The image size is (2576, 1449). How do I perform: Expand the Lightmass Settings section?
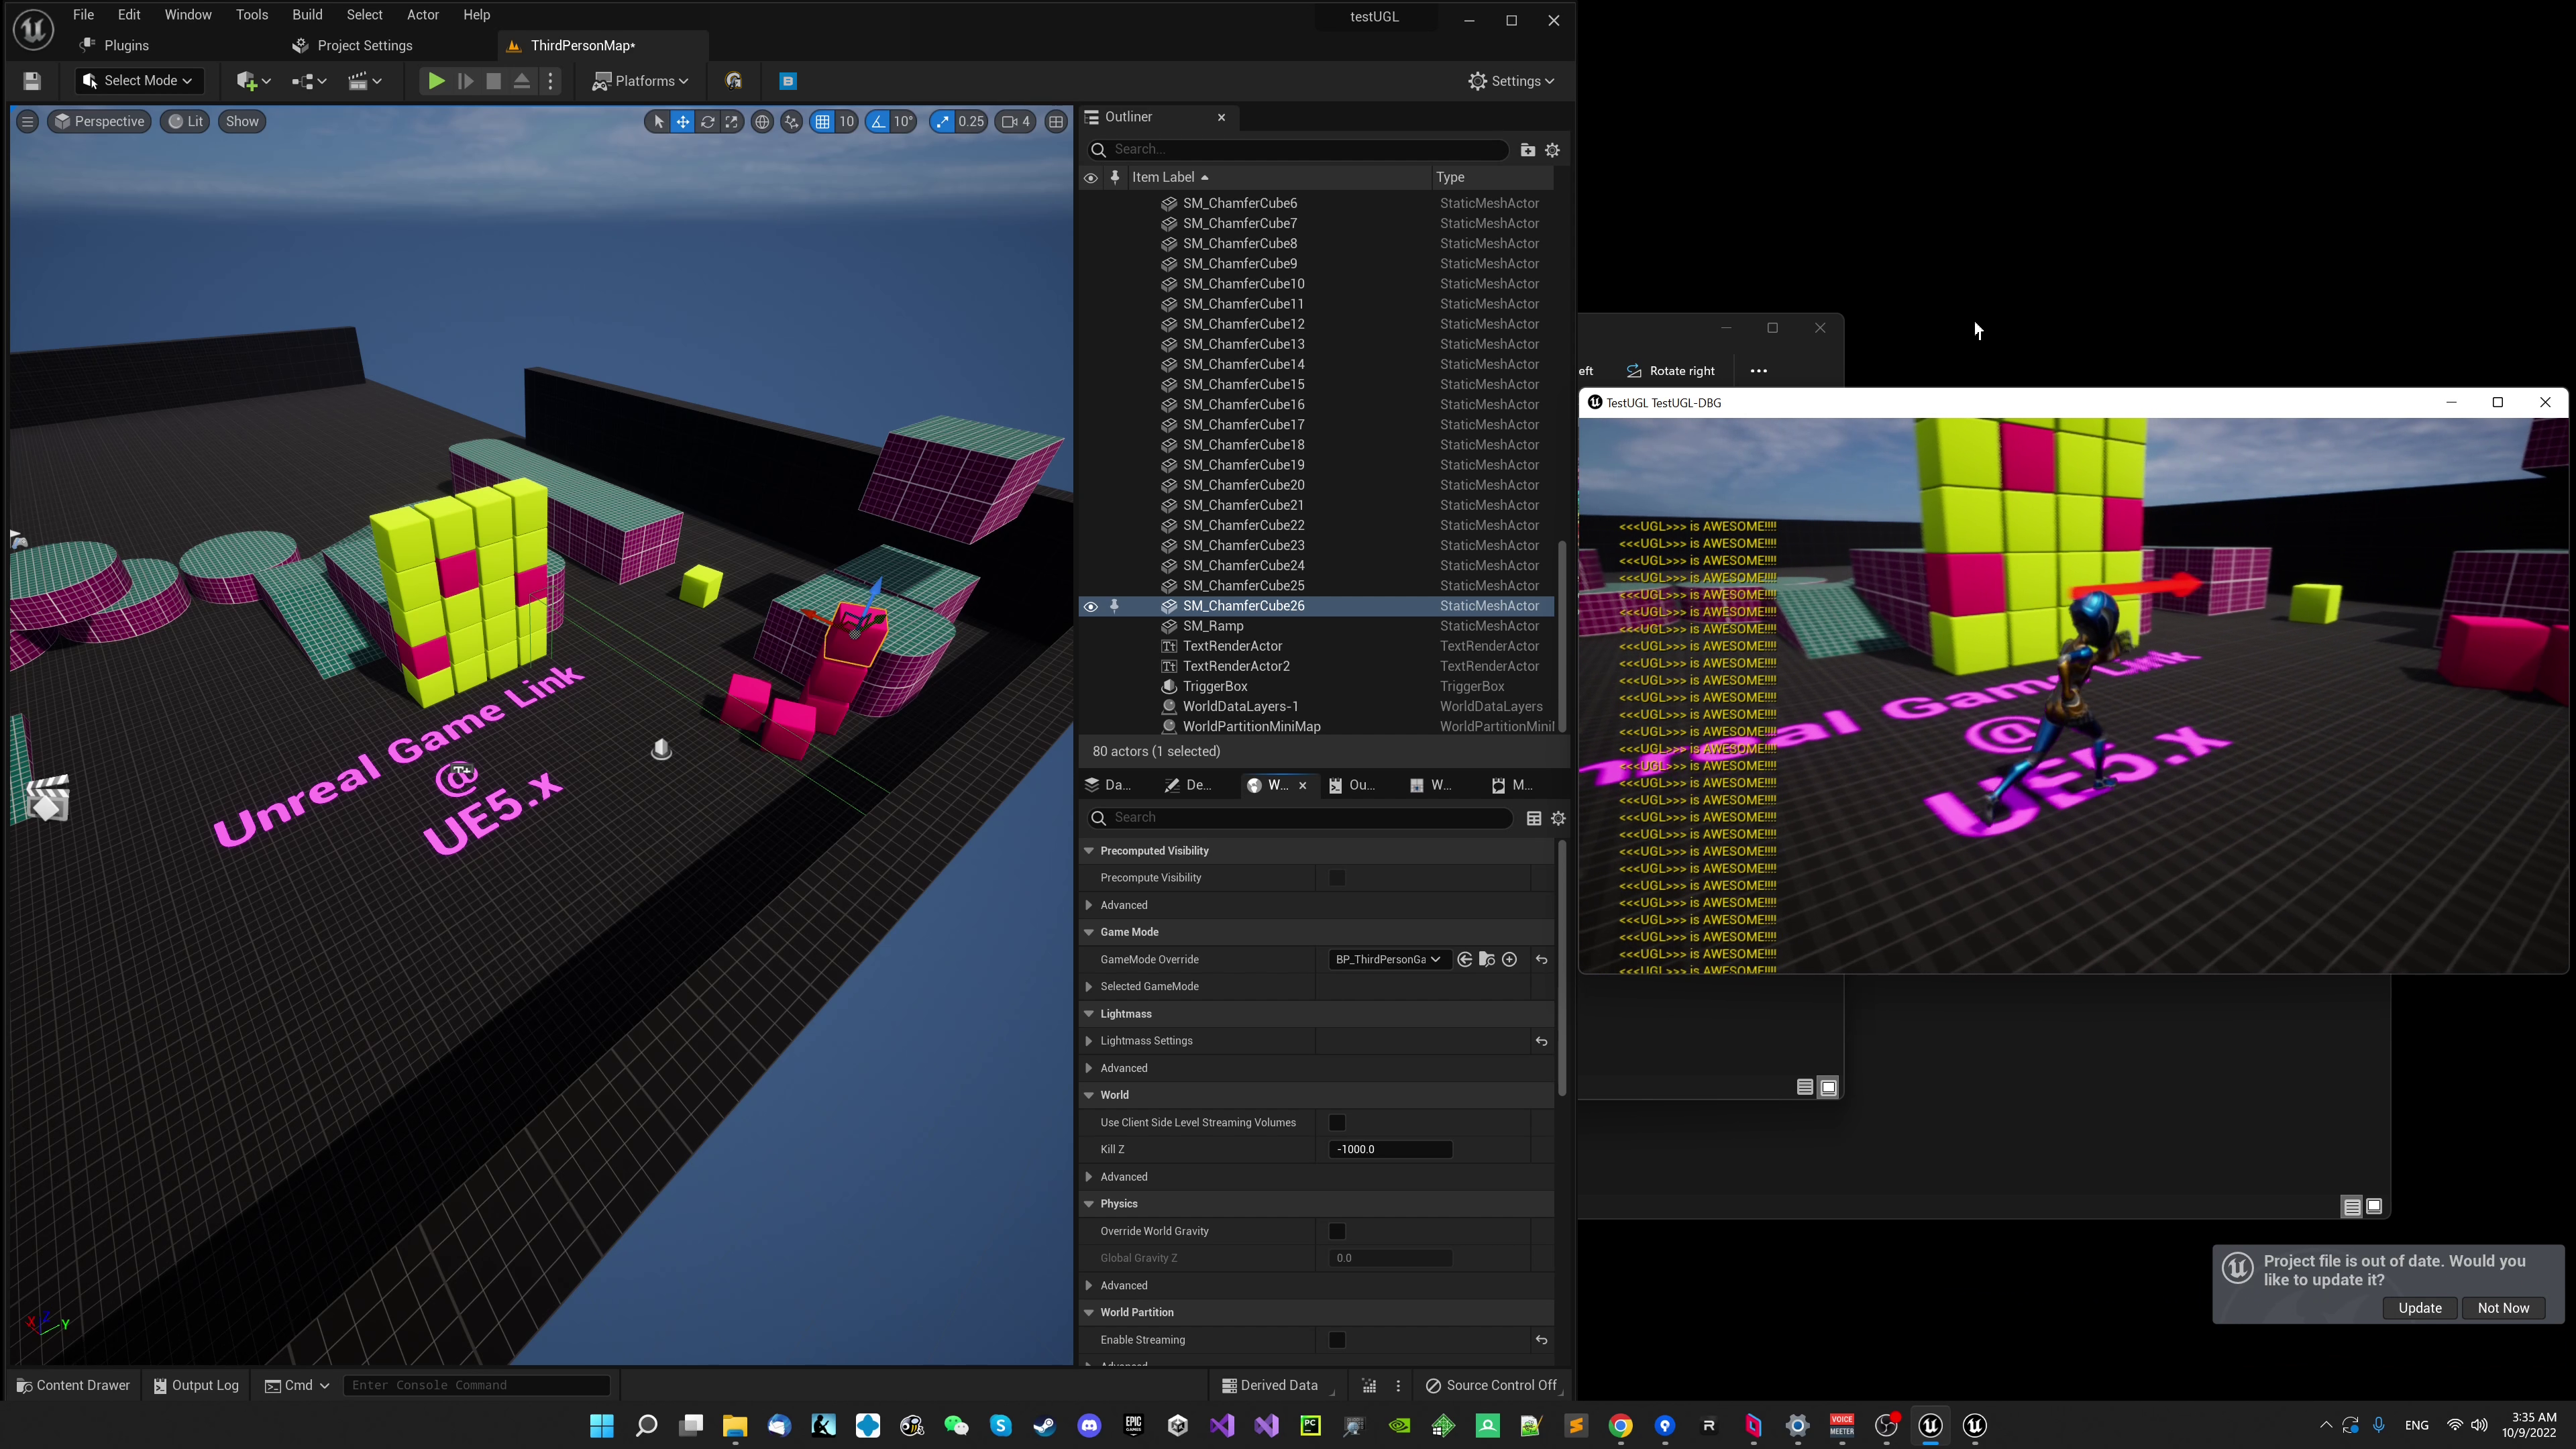tap(1089, 1041)
